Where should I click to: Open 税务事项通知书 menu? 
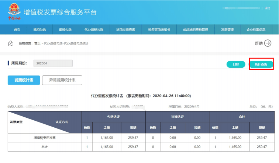[159, 29]
